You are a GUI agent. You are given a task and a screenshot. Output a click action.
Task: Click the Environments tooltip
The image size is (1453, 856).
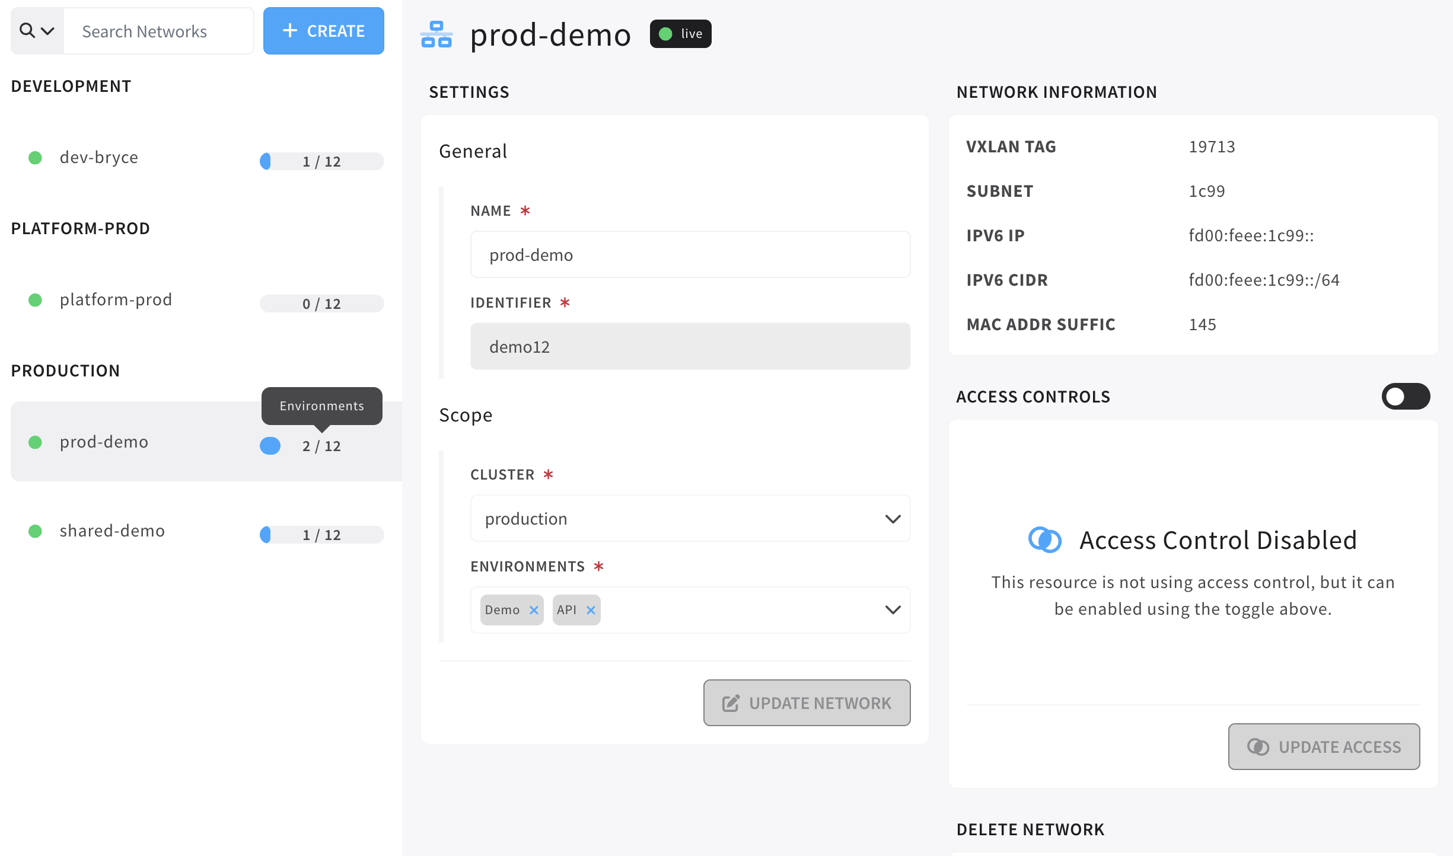point(322,406)
